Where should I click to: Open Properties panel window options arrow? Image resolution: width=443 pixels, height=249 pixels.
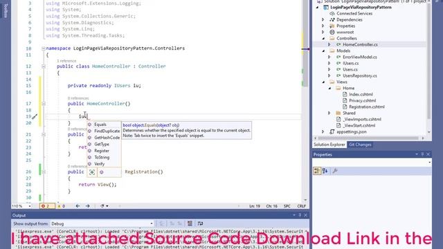coord(417,154)
